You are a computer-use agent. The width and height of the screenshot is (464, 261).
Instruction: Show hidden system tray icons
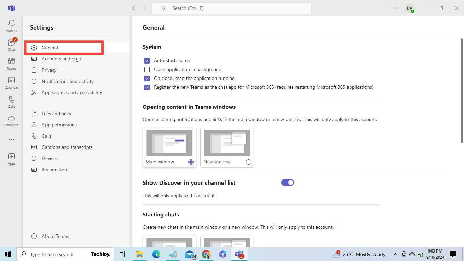(396, 254)
